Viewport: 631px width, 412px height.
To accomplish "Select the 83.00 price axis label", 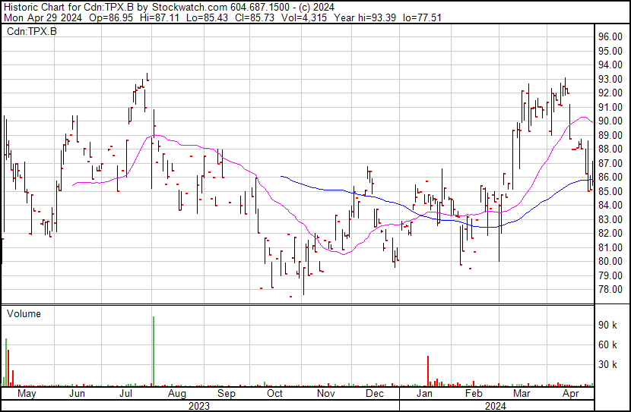I will coord(610,219).
